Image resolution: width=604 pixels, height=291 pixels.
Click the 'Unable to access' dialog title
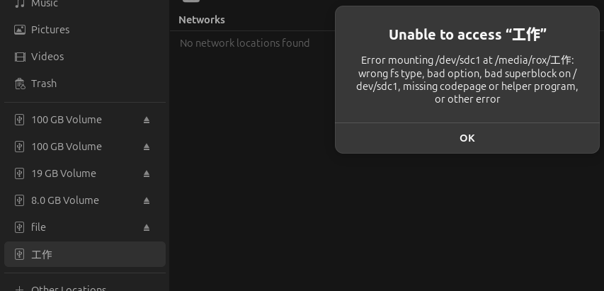click(x=467, y=35)
